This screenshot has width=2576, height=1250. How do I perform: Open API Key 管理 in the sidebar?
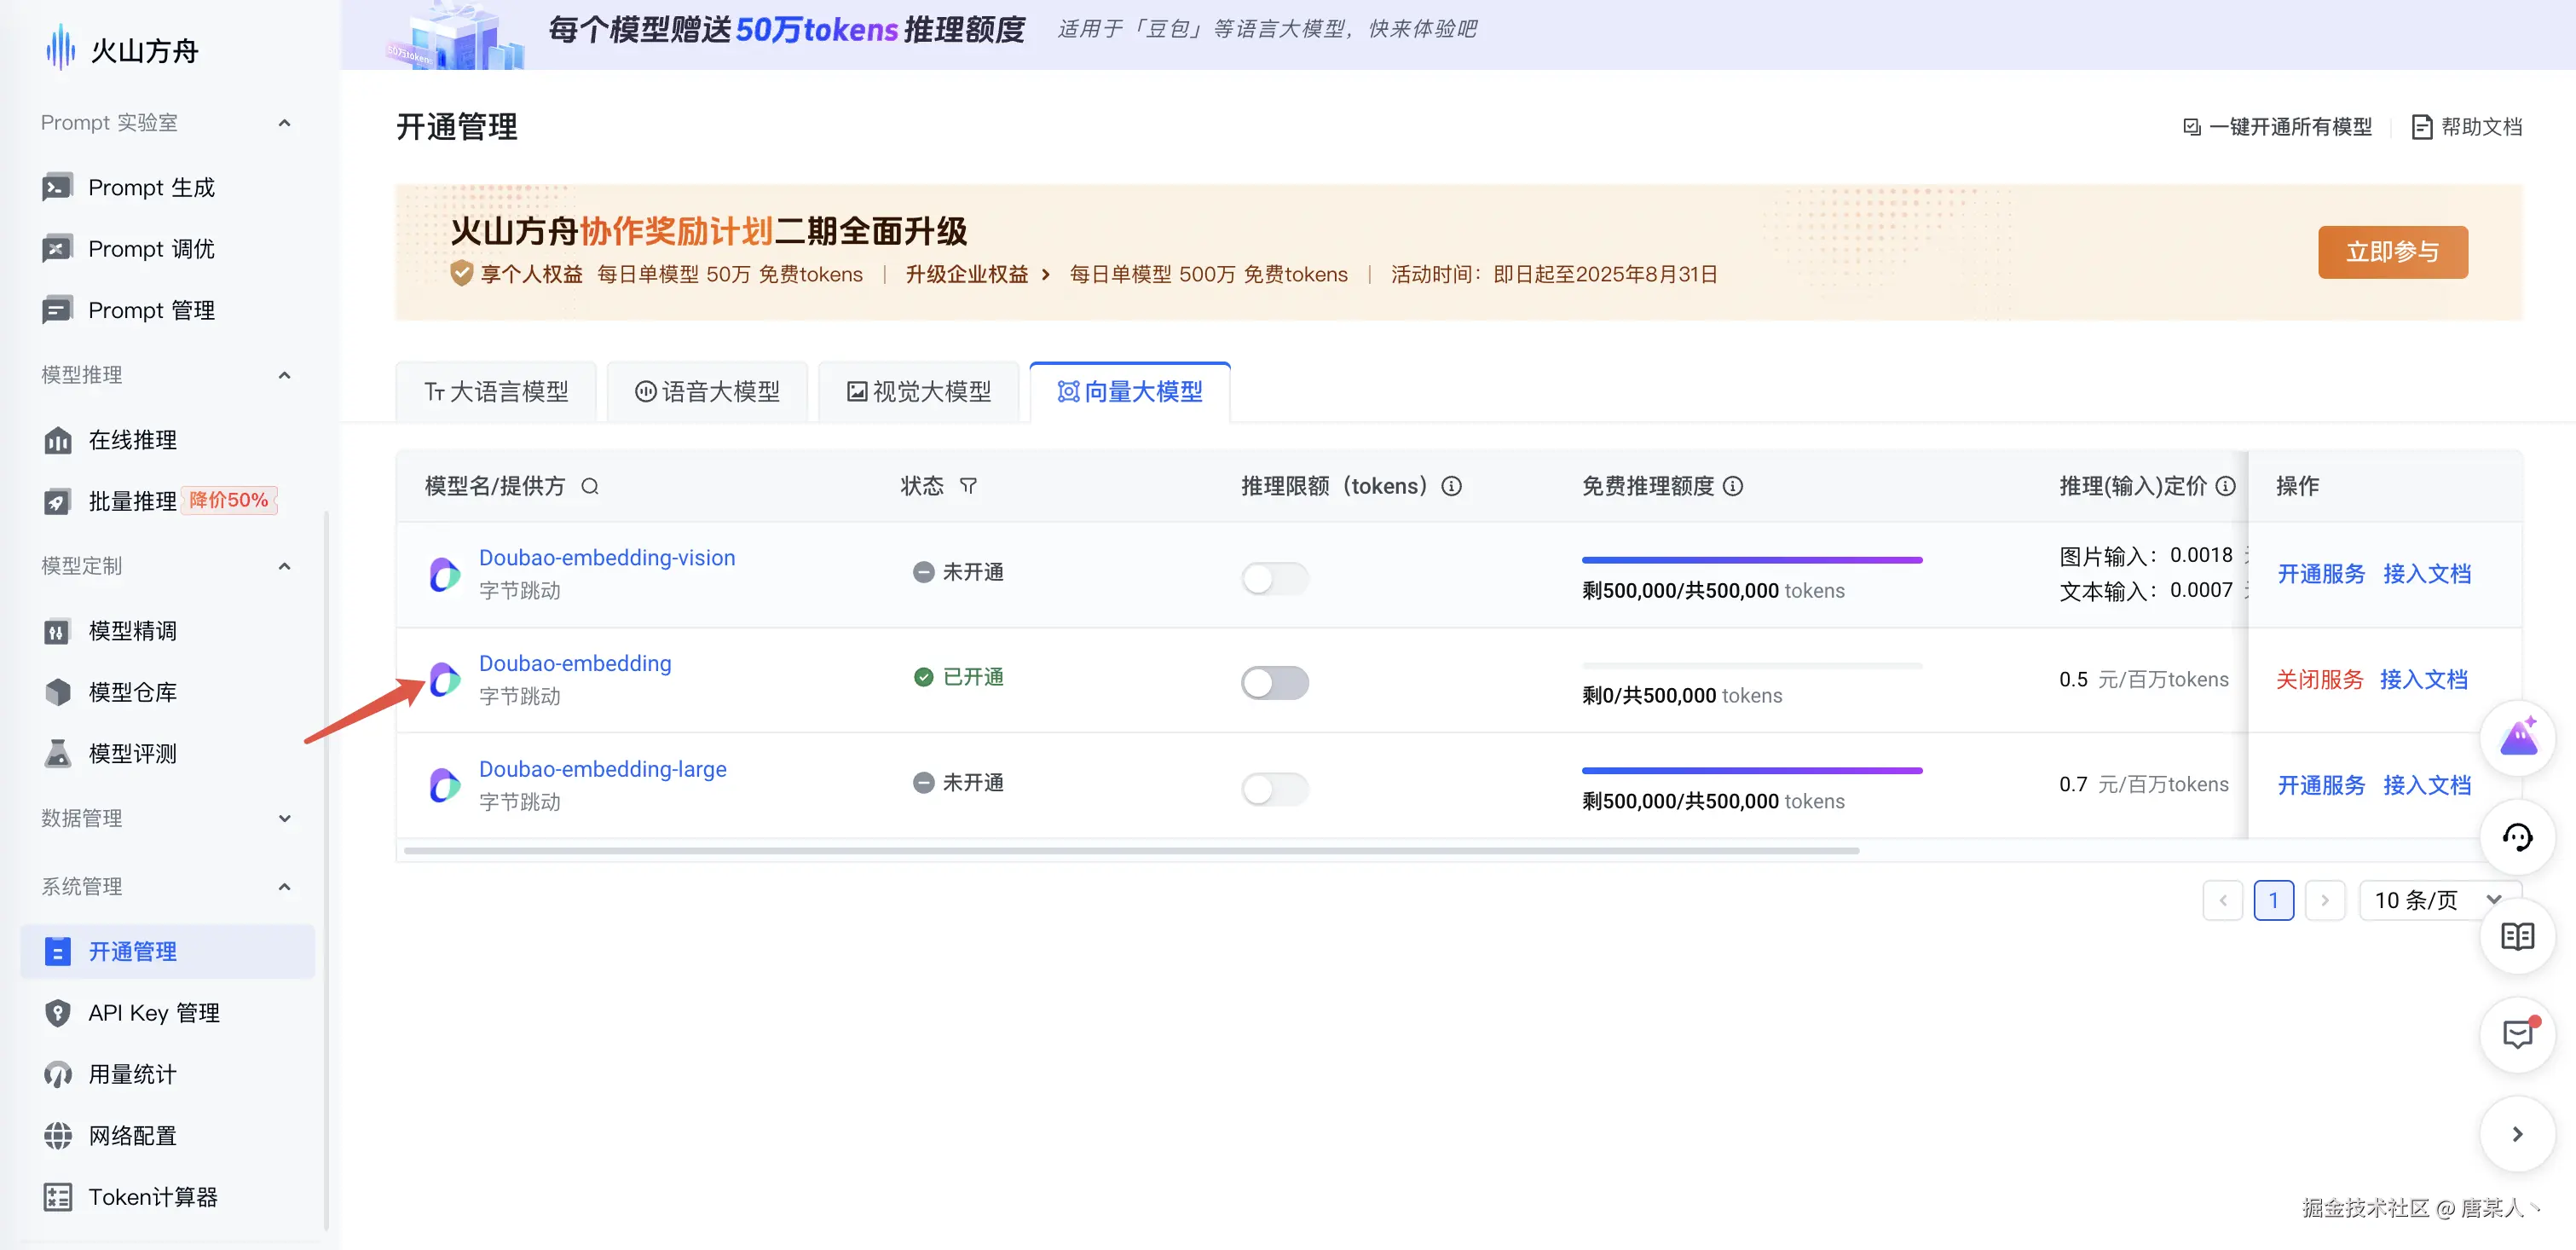point(153,1013)
